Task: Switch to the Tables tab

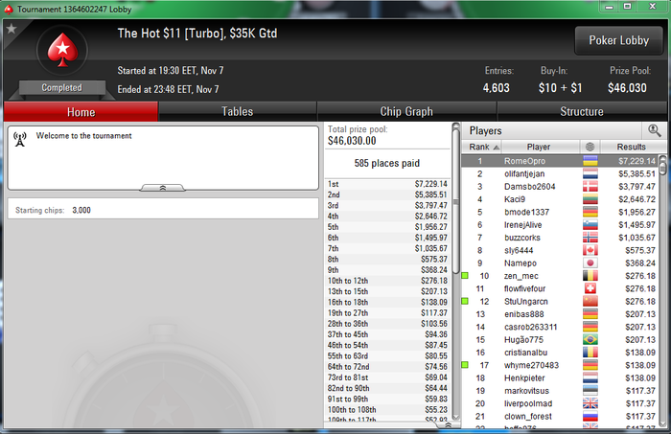Action: (238, 111)
